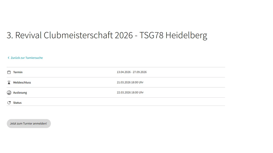273x153 pixels.
Task: Click the circular arrow Status icon
Action: [9, 103]
